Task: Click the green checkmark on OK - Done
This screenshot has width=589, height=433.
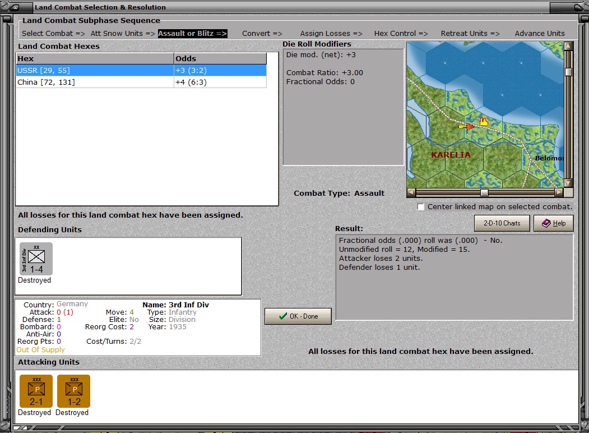Action: [x=283, y=316]
